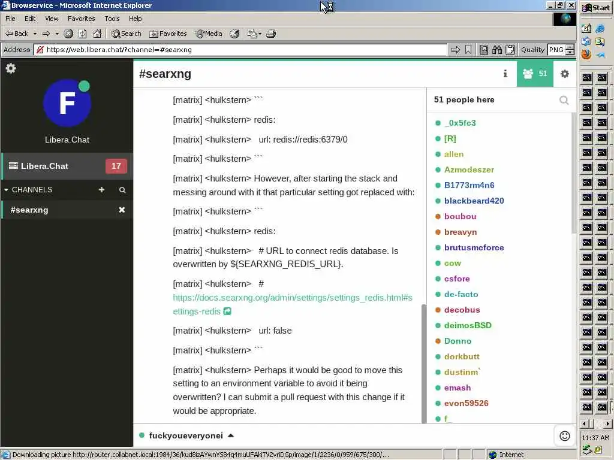Add a channel with plus icon
Image resolution: width=614 pixels, height=460 pixels.
click(101, 190)
